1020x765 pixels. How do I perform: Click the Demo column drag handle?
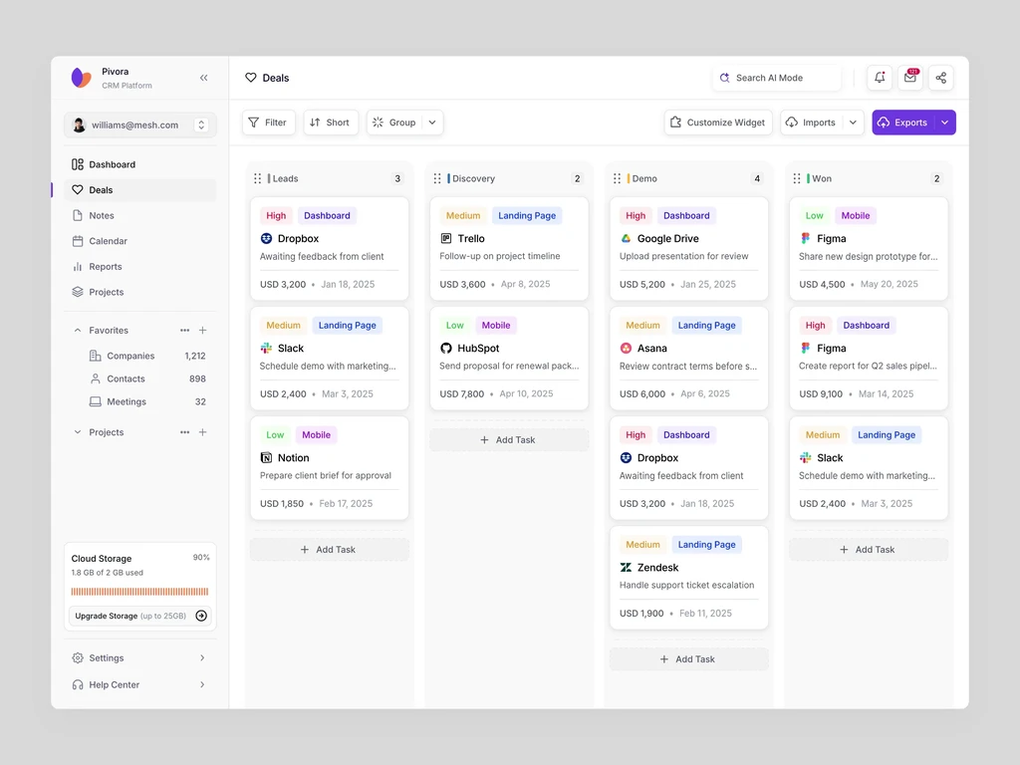(617, 178)
